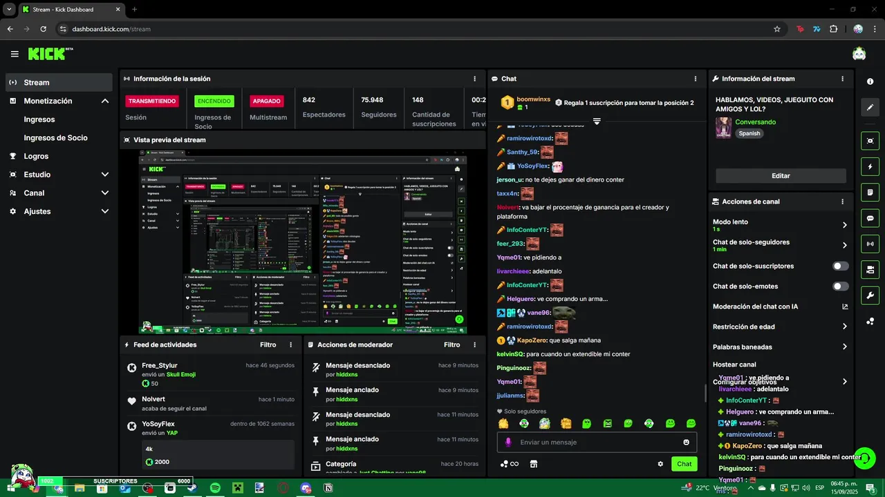The width and height of the screenshot is (885, 497).
Task: Open the Feed de actividades Filtro
Action: point(268,344)
